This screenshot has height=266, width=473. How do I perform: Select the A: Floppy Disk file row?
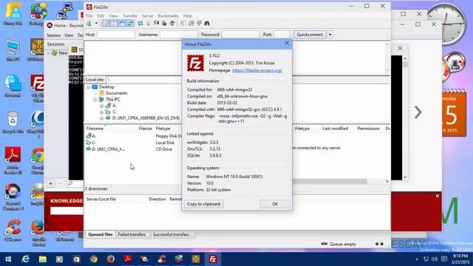pos(133,136)
